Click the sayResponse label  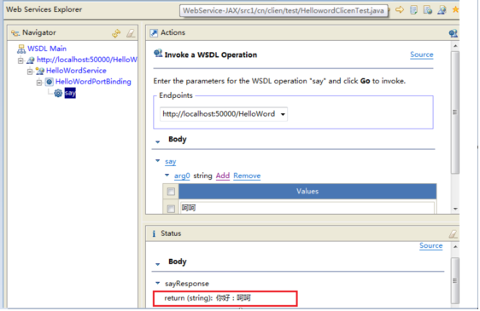[x=187, y=284]
